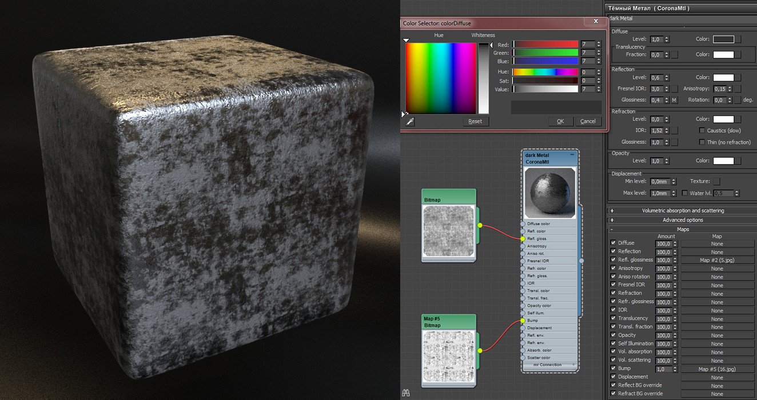
Task: Click the Displacement Texture map slot button
Action: click(x=716, y=181)
